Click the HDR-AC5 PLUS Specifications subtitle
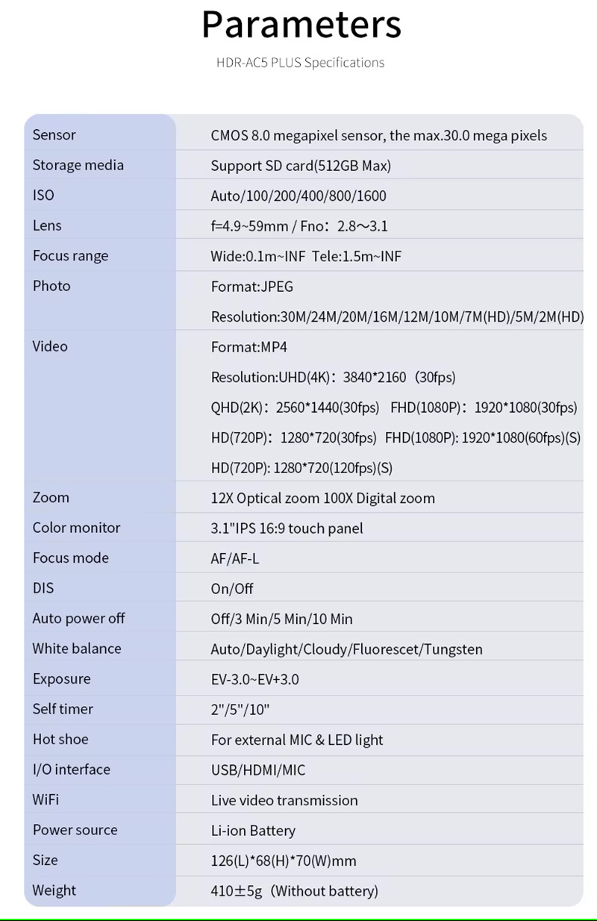This screenshot has width=597, height=921. coord(300,63)
